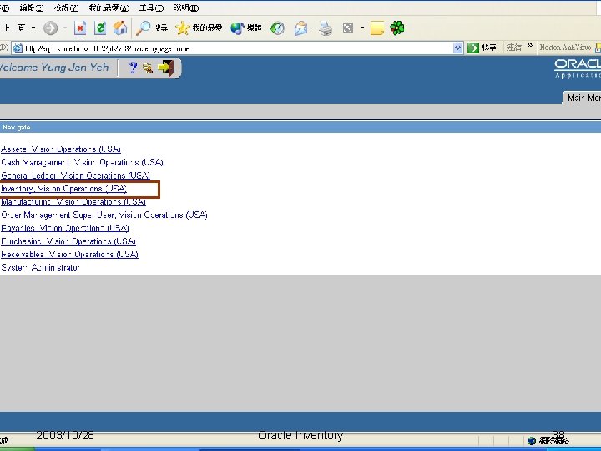Open the Tools menu in menu bar

click(151, 8)
